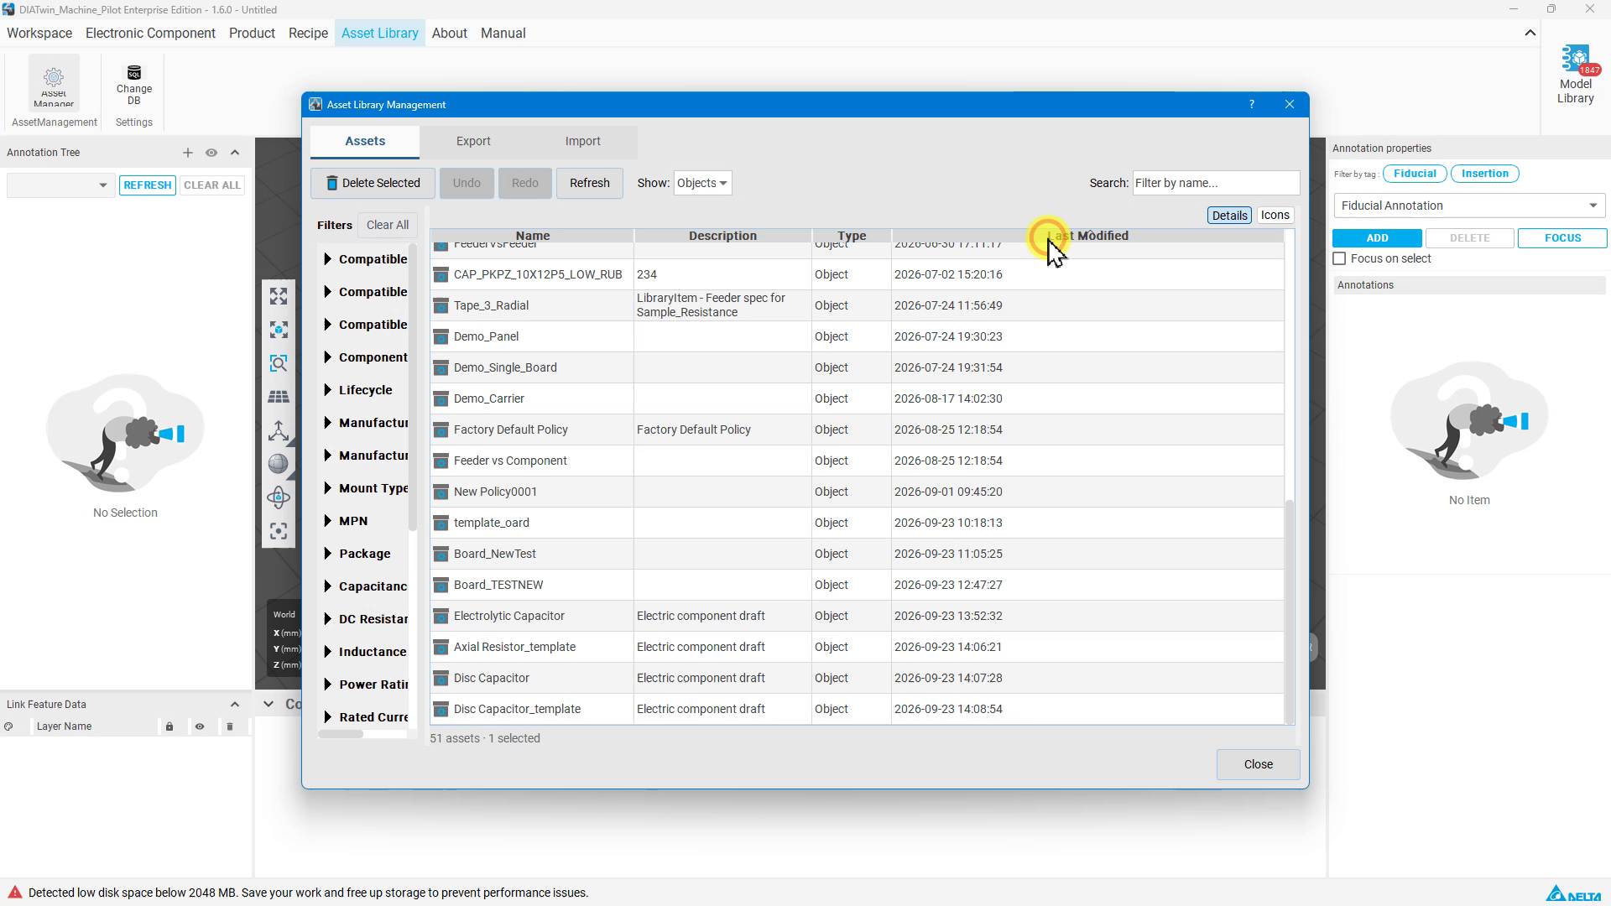Viewport: 1611px width, 906px height.
Task: Toggle the Fiducial tag filter
Action: pos(1415,174)
